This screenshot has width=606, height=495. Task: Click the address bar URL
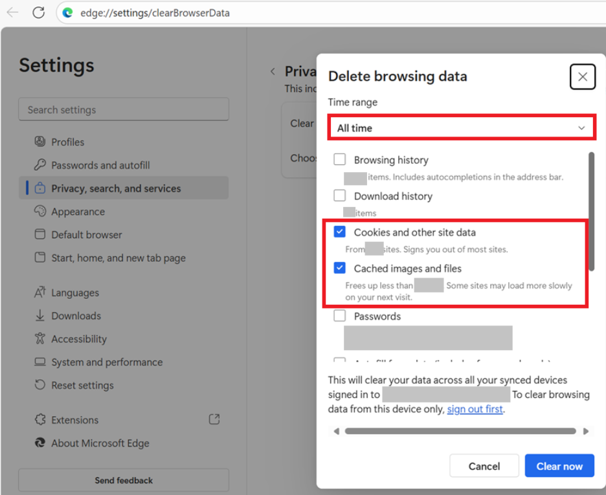(x=155, y=13)
